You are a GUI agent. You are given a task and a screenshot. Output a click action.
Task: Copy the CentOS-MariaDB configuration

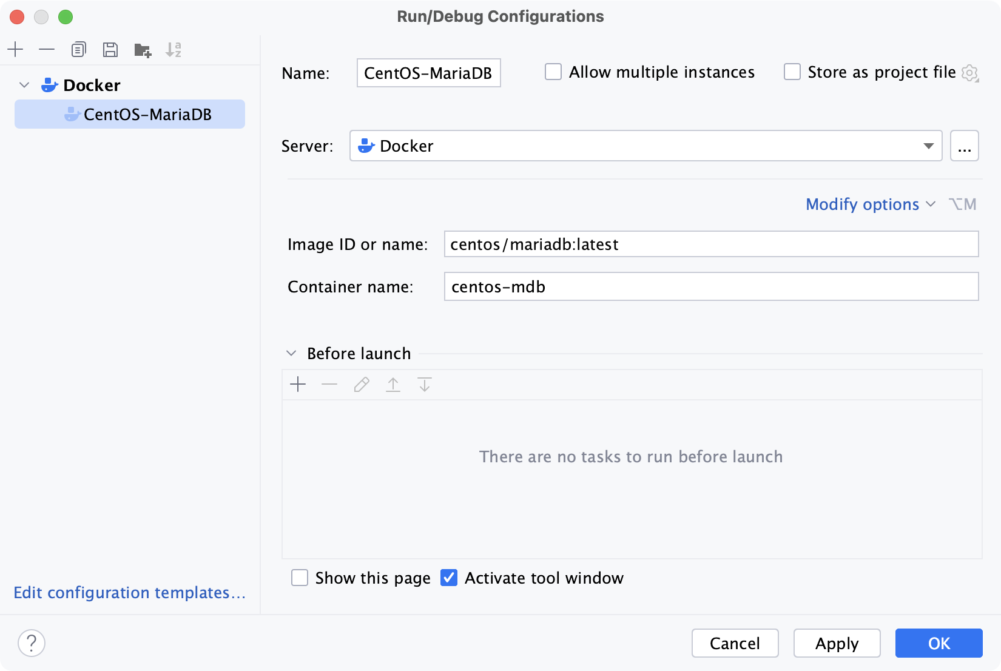(x=78, y=49)
